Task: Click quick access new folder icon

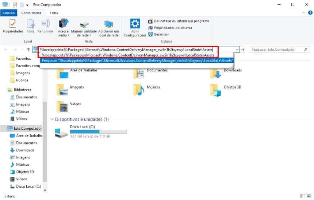Action: tap(22, 5)
